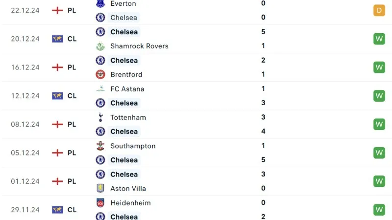Select the 12.12.24 match date
The width and height of the screenshot is (392, 220).
pyautogui.click(x=24, y=96)
